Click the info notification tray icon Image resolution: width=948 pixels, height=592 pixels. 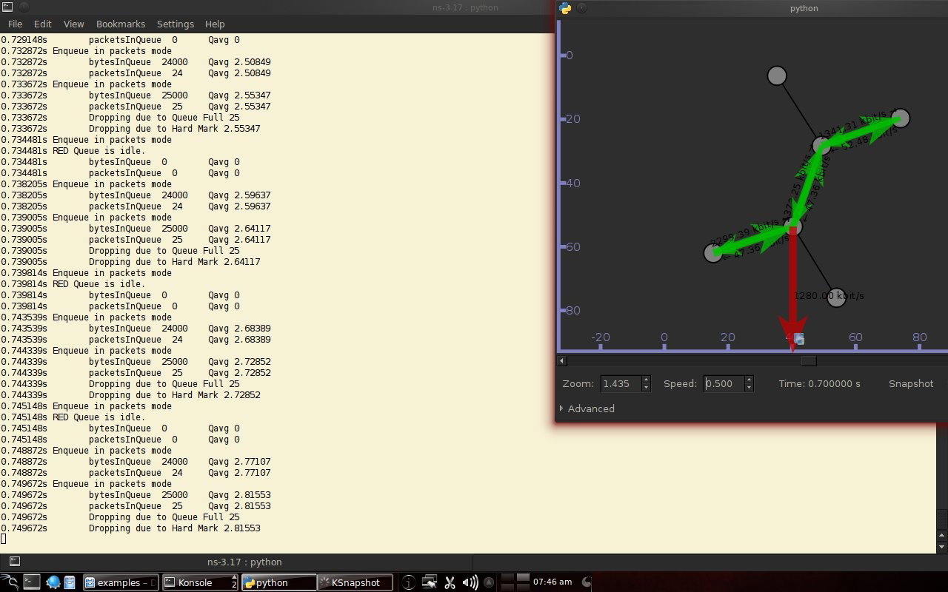click(409, 582)
